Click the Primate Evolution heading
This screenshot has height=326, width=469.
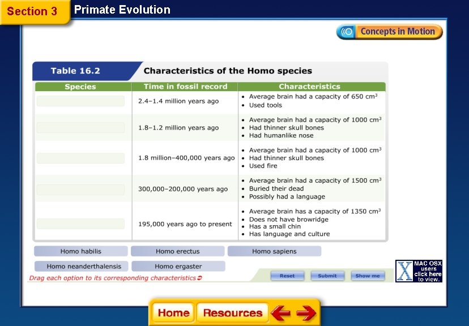pyautogui.click(x=122, y=10)
